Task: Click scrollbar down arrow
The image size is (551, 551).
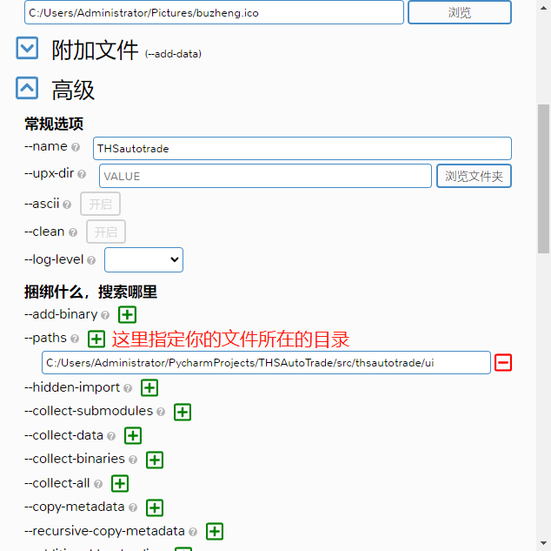Action: 543,543
